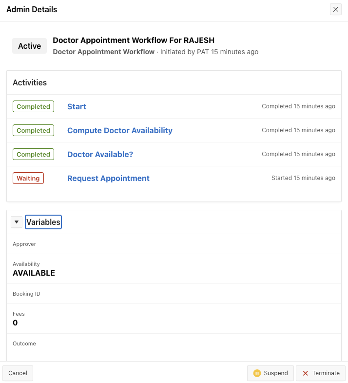Image resolution: width=348 pixels, height=383 pixels.
Task: Click Completed badge beside Compute Doctor Availability
Action: pos(33,130)
